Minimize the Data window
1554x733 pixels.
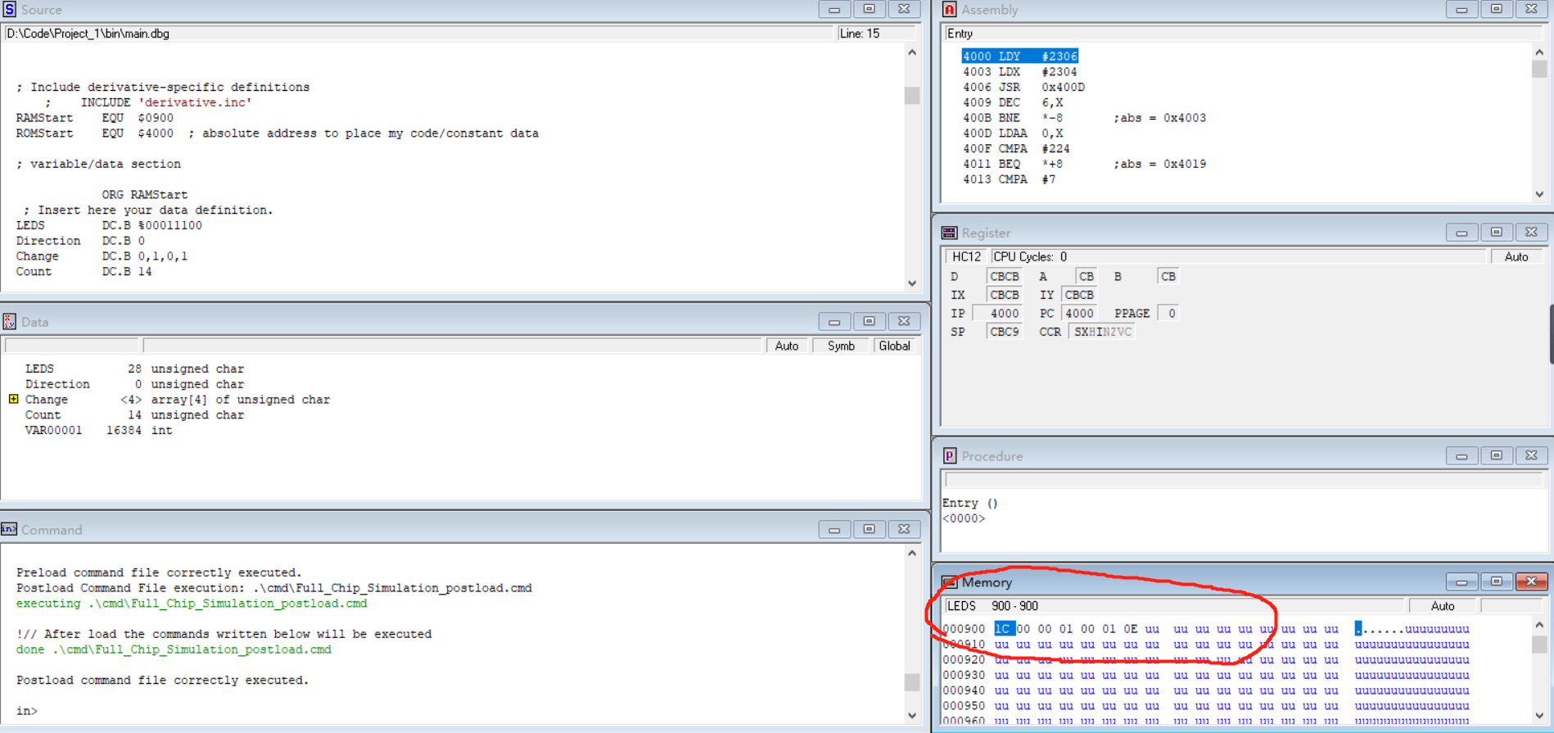tap(834, 321)
